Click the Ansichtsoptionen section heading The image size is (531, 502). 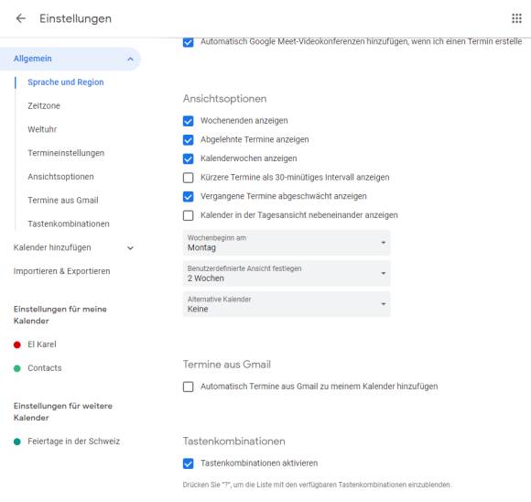225,99
